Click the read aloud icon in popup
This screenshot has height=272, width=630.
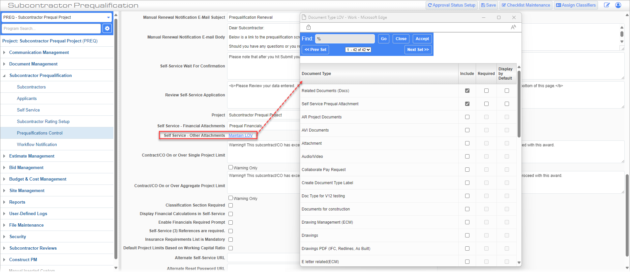(x=513, y=27)
